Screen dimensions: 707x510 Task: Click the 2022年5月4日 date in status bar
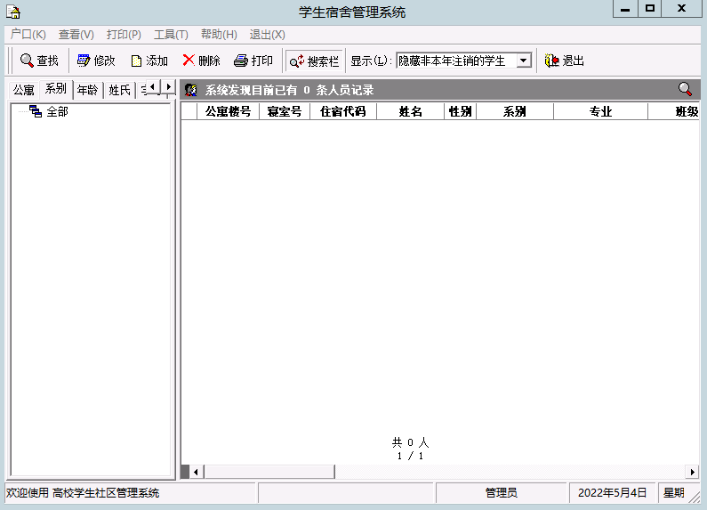tap(612, 493)
